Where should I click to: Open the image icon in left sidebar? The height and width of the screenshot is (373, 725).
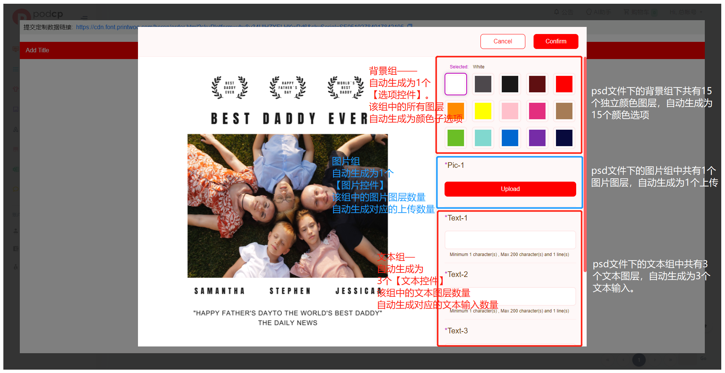tap(15, 109)
